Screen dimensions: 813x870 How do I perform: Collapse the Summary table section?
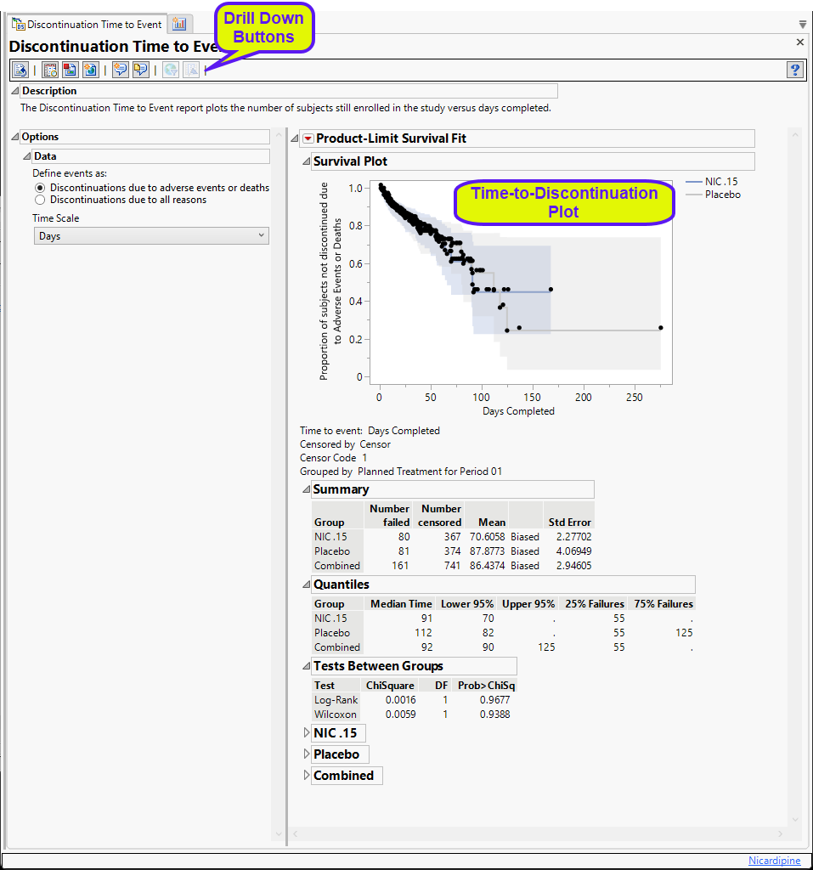point(307,489)
